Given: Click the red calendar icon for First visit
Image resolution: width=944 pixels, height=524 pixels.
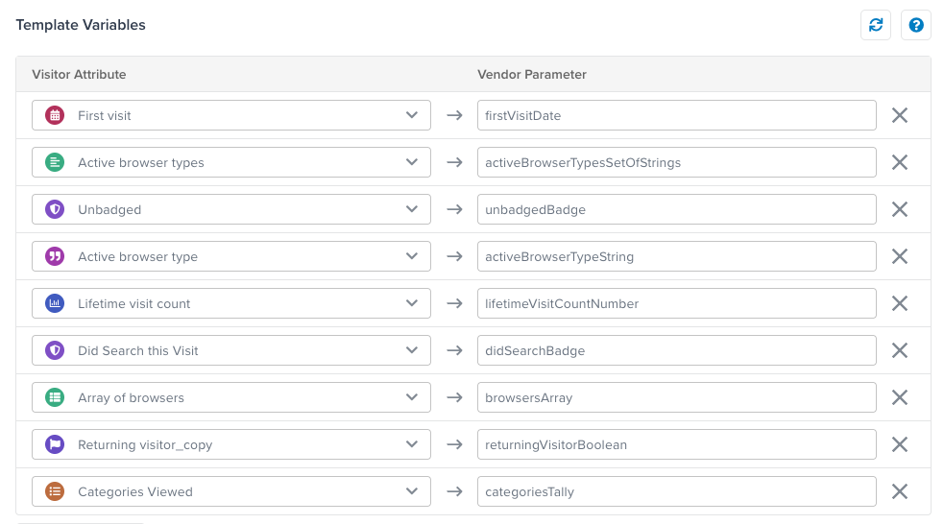Looking at the screenshot, I should (x=55, y=115).
